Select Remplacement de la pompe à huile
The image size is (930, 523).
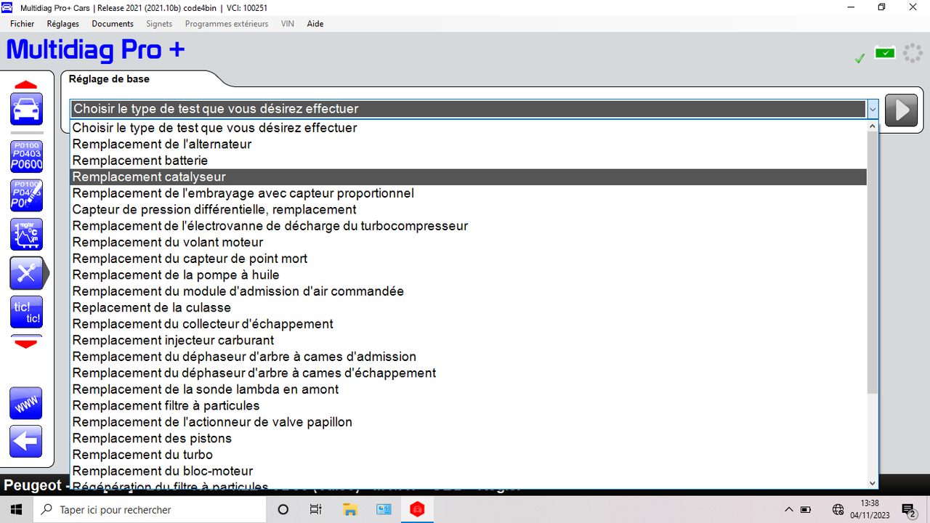click(469, 275)
